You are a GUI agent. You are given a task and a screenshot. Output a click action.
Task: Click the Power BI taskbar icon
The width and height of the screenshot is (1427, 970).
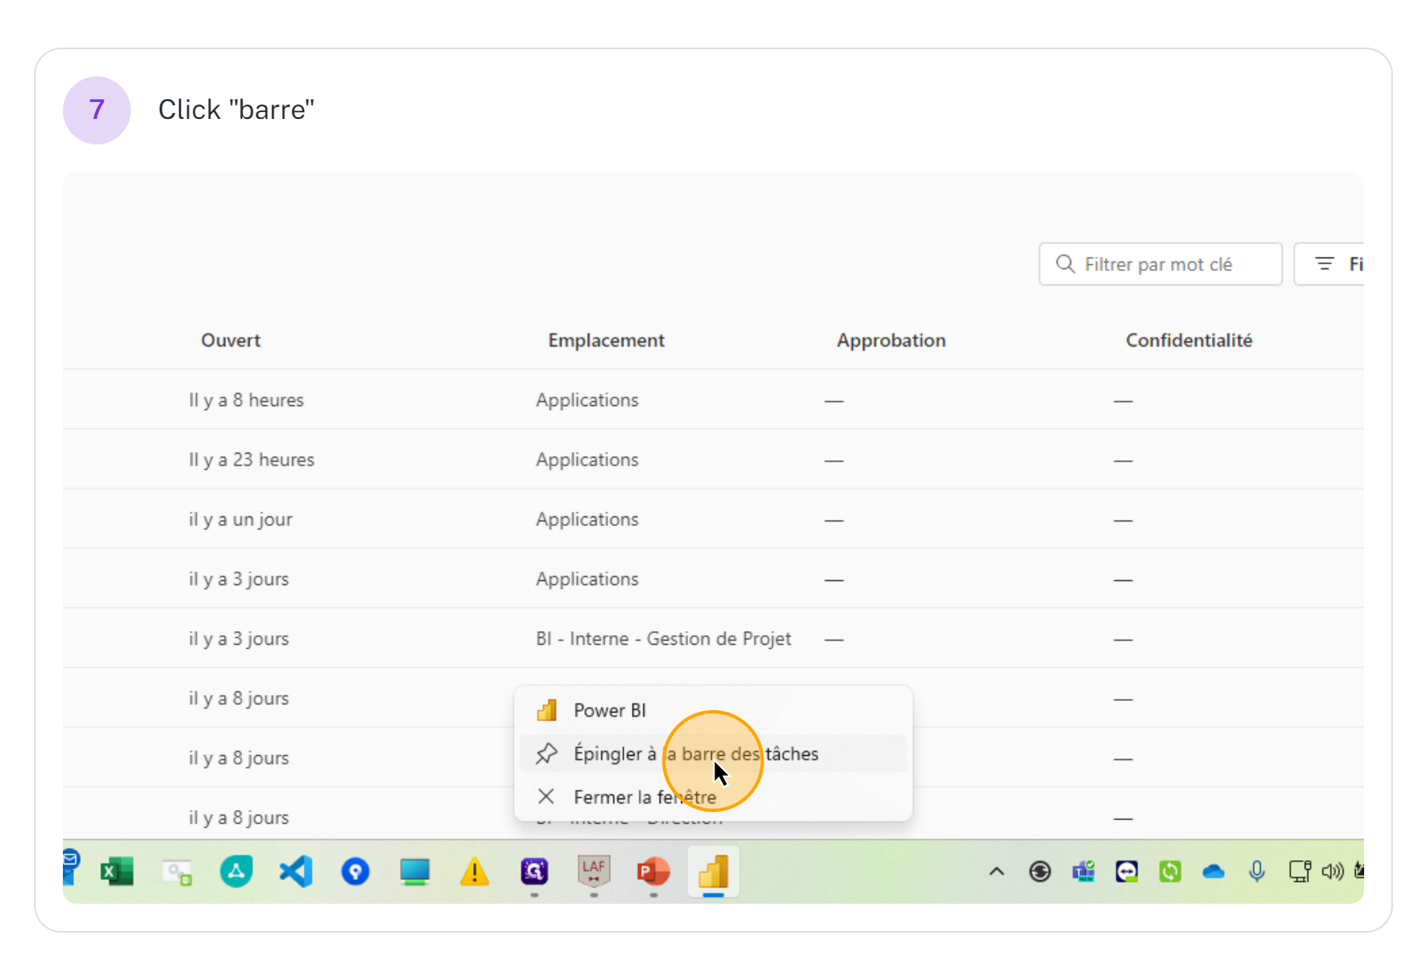pyautogui.click(x=713, y=871)
